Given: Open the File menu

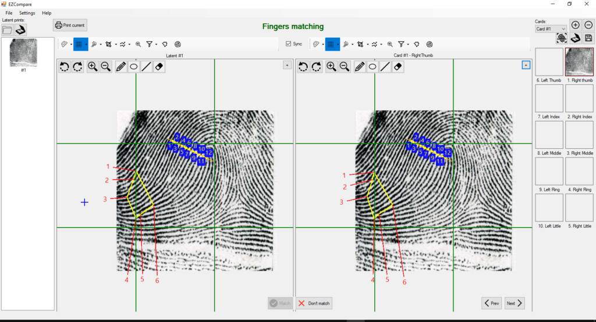Looking at the screenshot, I should click(x=9, y=13).
